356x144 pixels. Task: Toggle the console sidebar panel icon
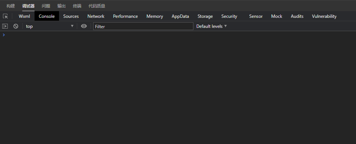(x=5, y=26)
